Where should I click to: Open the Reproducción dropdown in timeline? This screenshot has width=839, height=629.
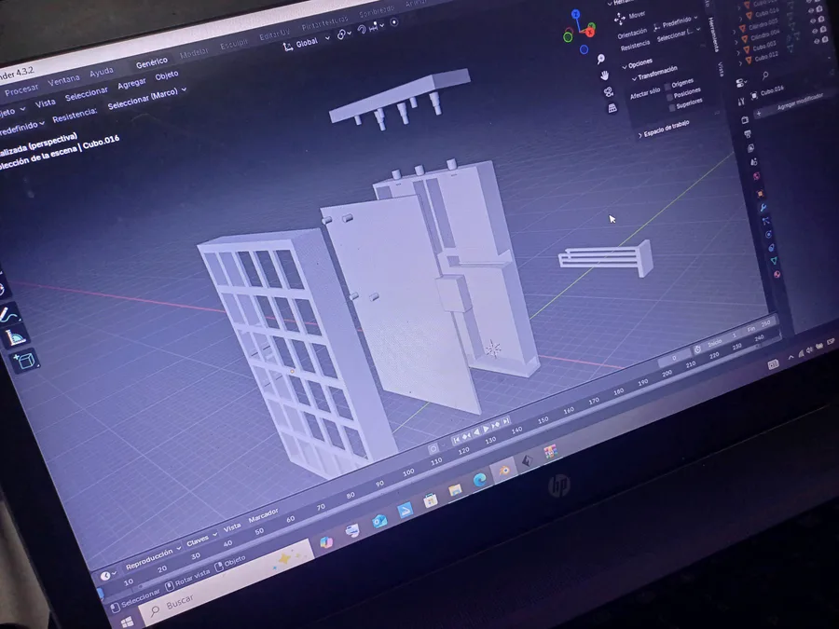[x=153, y=557]
